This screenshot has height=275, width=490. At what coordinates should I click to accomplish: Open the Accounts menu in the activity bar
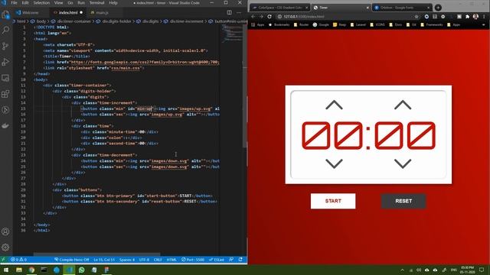coord(5,231)
